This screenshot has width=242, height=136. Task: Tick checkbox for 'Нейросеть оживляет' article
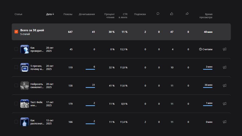[16, 85]
